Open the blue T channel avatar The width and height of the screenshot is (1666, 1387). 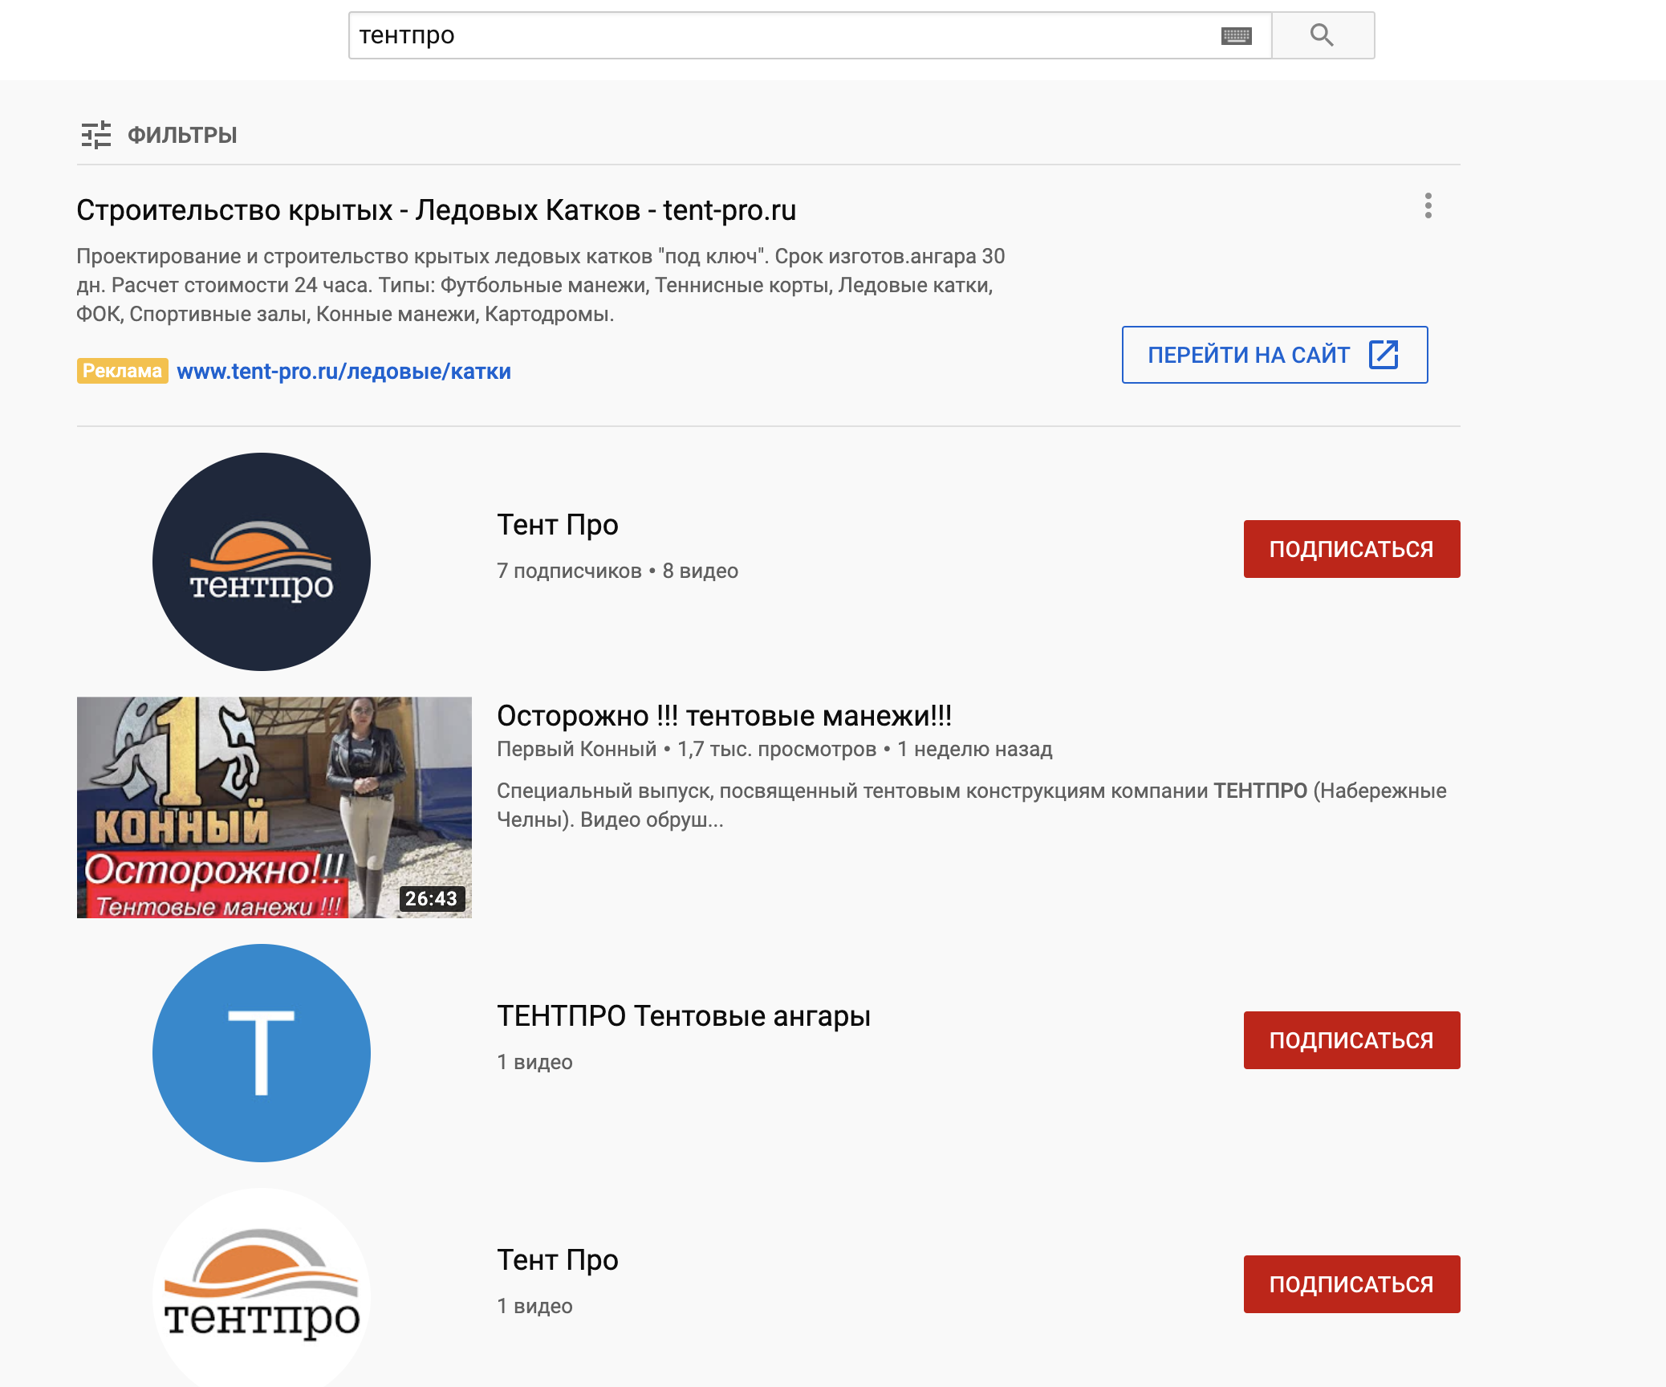pyautogui.click(x=262, y=1053)
